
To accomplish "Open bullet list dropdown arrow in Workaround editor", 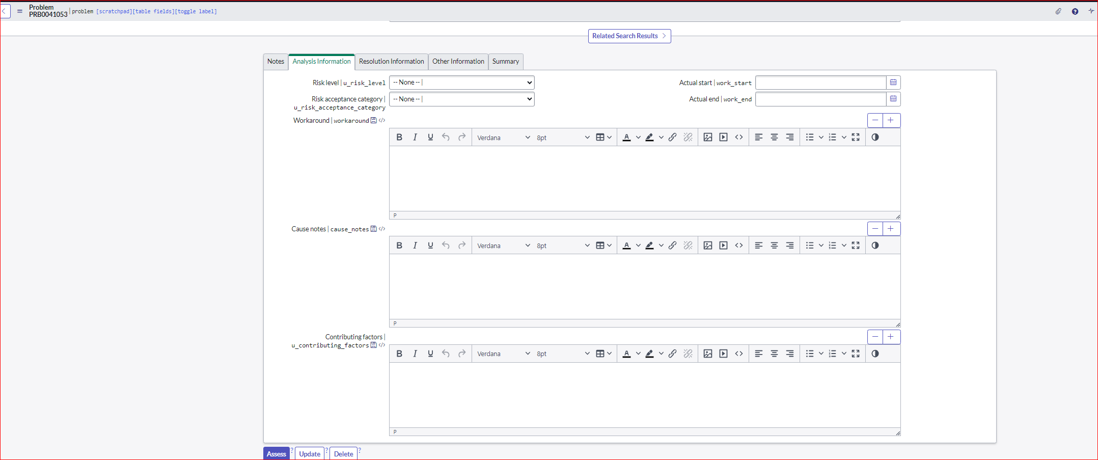I will point(821,137).
